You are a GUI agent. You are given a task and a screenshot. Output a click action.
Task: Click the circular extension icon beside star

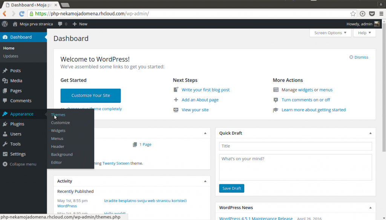pos(362,14)
